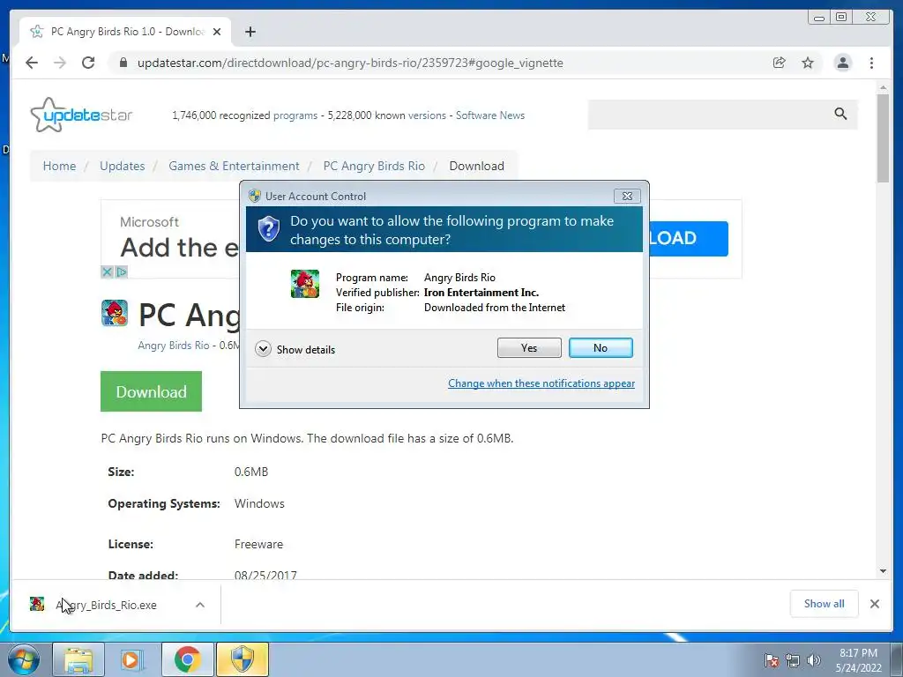The height and width of the screenshot is (677, 903).
Task: Open PC Angry Birds Rio breadcrumb
Action: coord(374,166)
